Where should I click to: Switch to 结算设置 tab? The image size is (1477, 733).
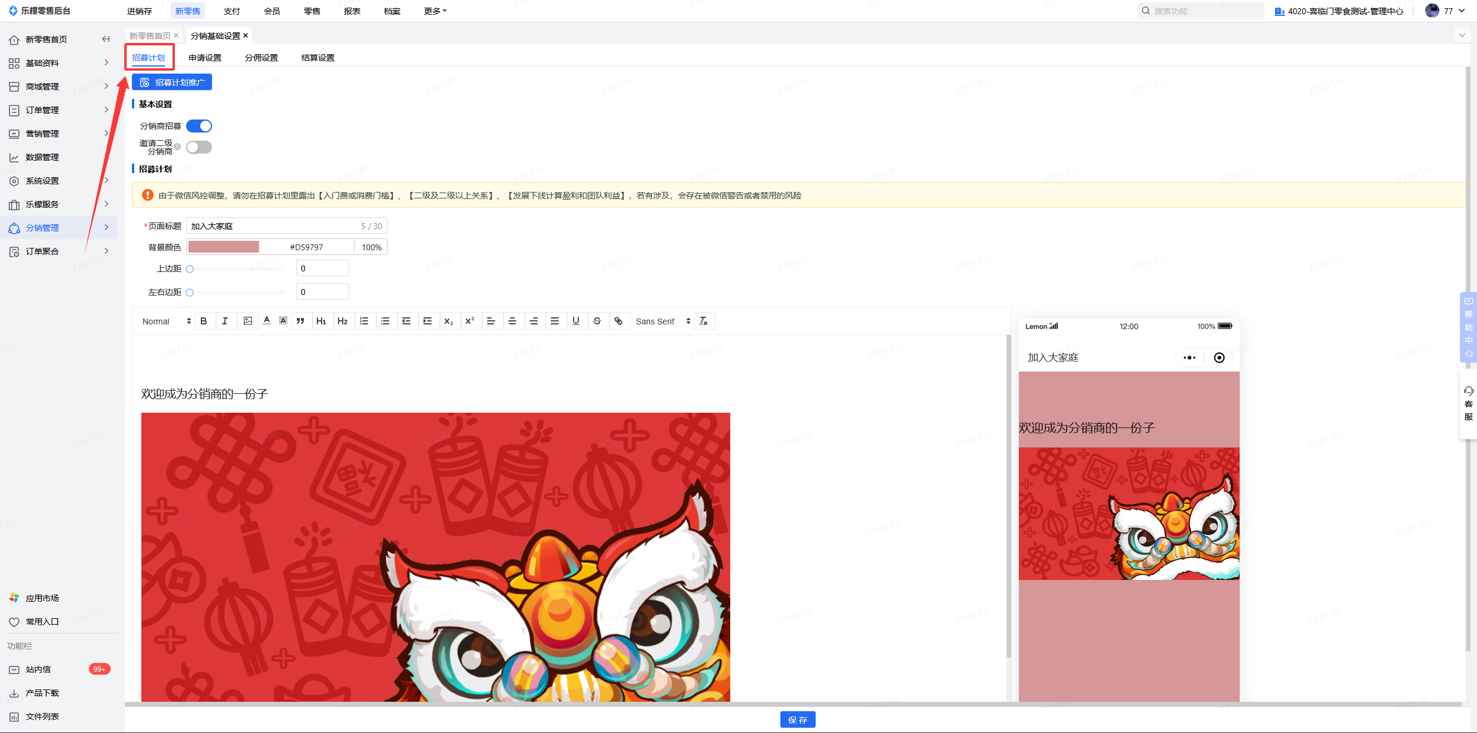(318, 58)
